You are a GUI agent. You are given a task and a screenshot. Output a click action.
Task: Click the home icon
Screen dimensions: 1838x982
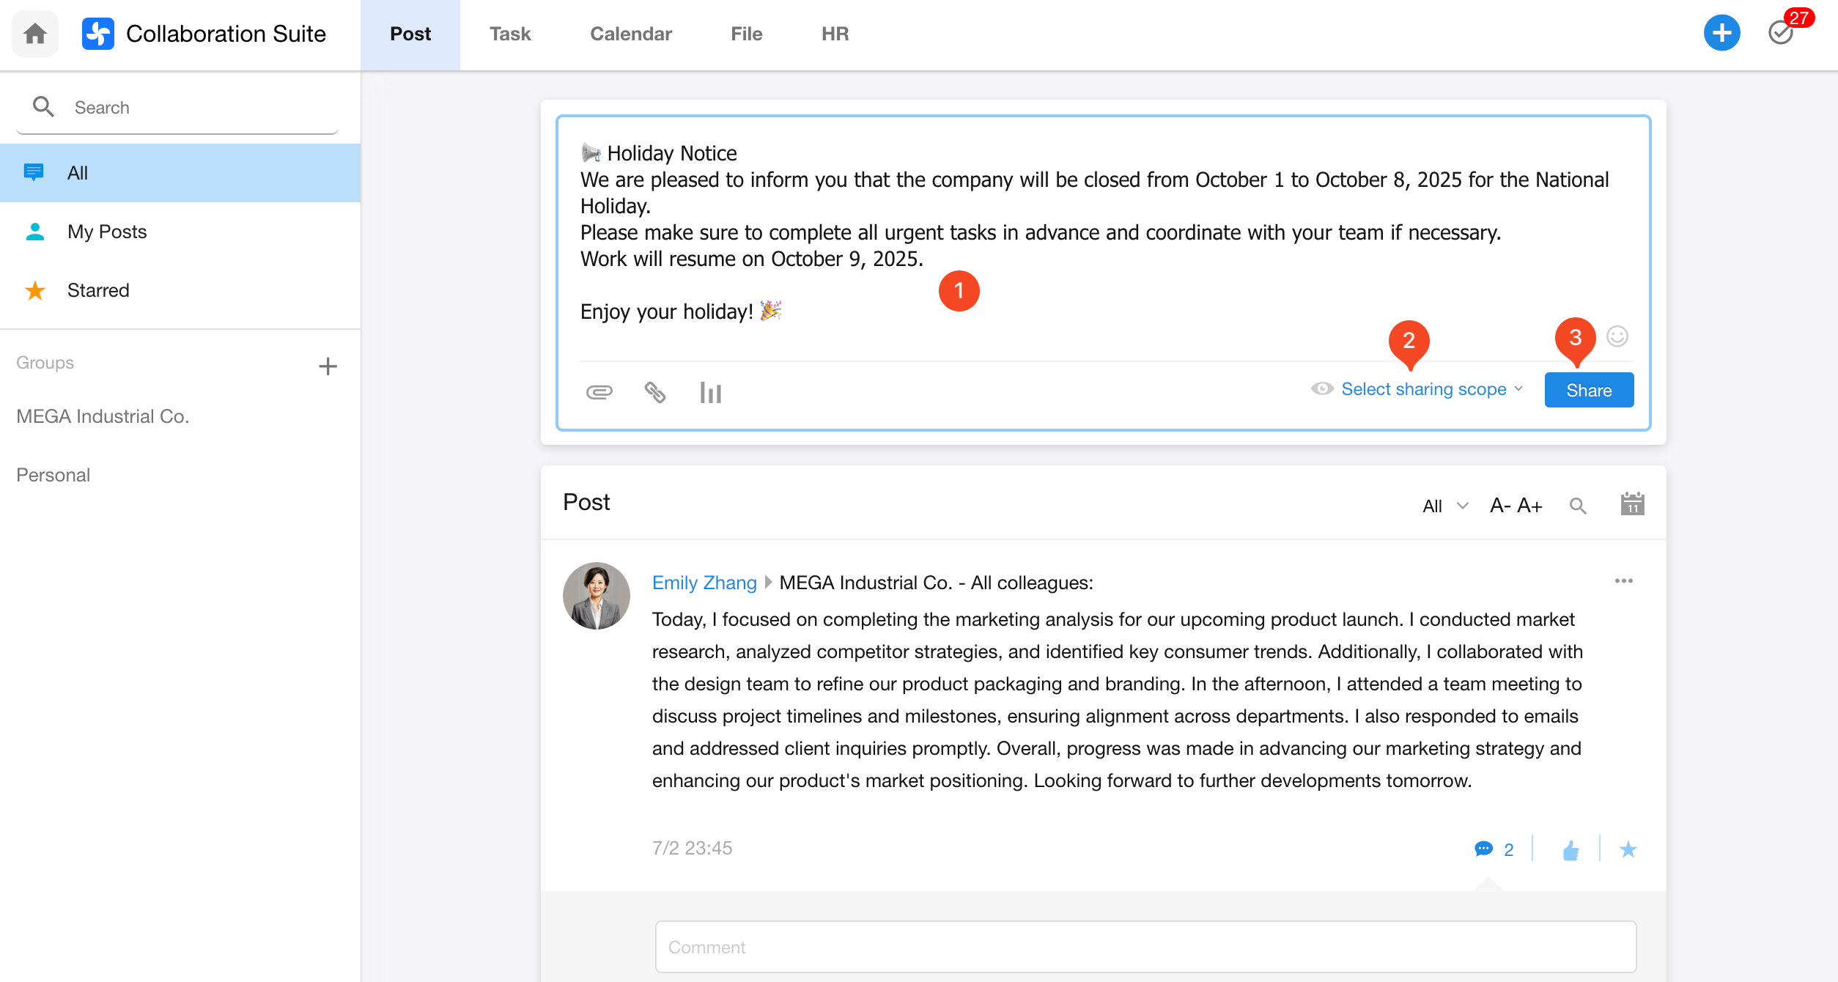coord(34,34)
